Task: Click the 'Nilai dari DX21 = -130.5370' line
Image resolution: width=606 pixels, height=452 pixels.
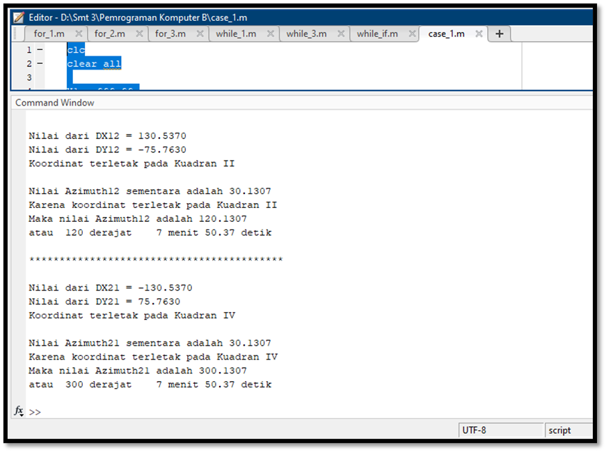Action: (111, 288)
